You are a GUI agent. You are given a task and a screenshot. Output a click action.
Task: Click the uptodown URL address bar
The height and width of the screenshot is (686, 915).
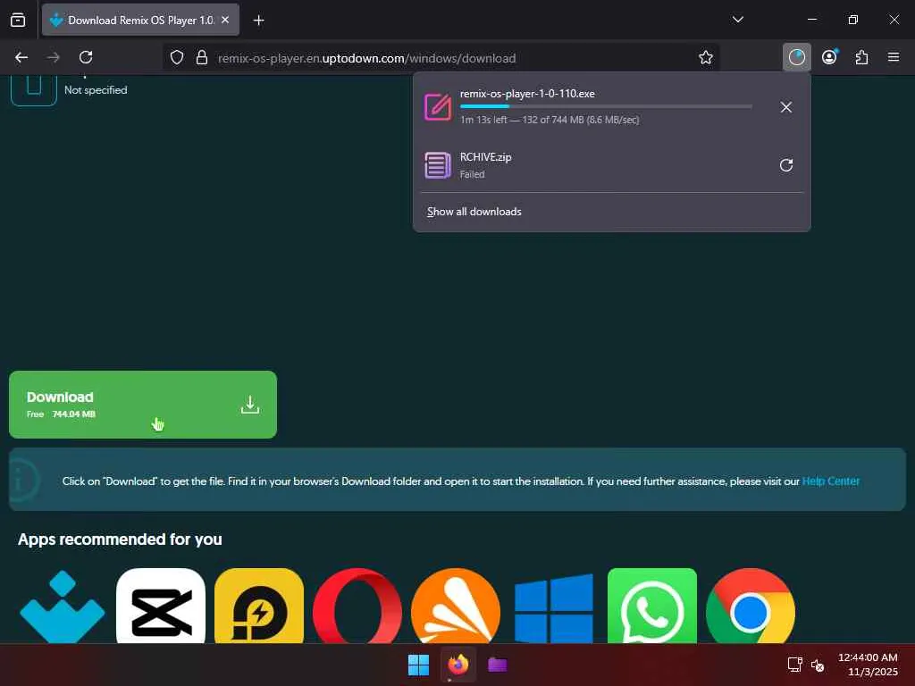(366, 58)
